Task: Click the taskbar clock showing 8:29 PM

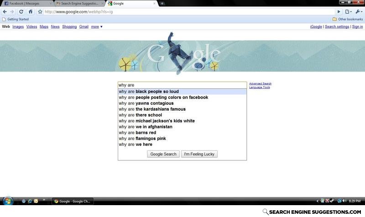Action: 355,201
